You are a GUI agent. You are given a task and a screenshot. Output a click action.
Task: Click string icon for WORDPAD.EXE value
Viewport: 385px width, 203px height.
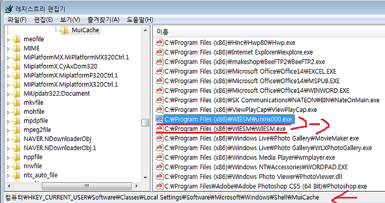coord(159,167)
